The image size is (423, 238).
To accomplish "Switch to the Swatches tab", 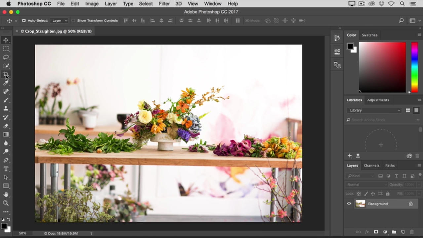I will coord(369,35).
